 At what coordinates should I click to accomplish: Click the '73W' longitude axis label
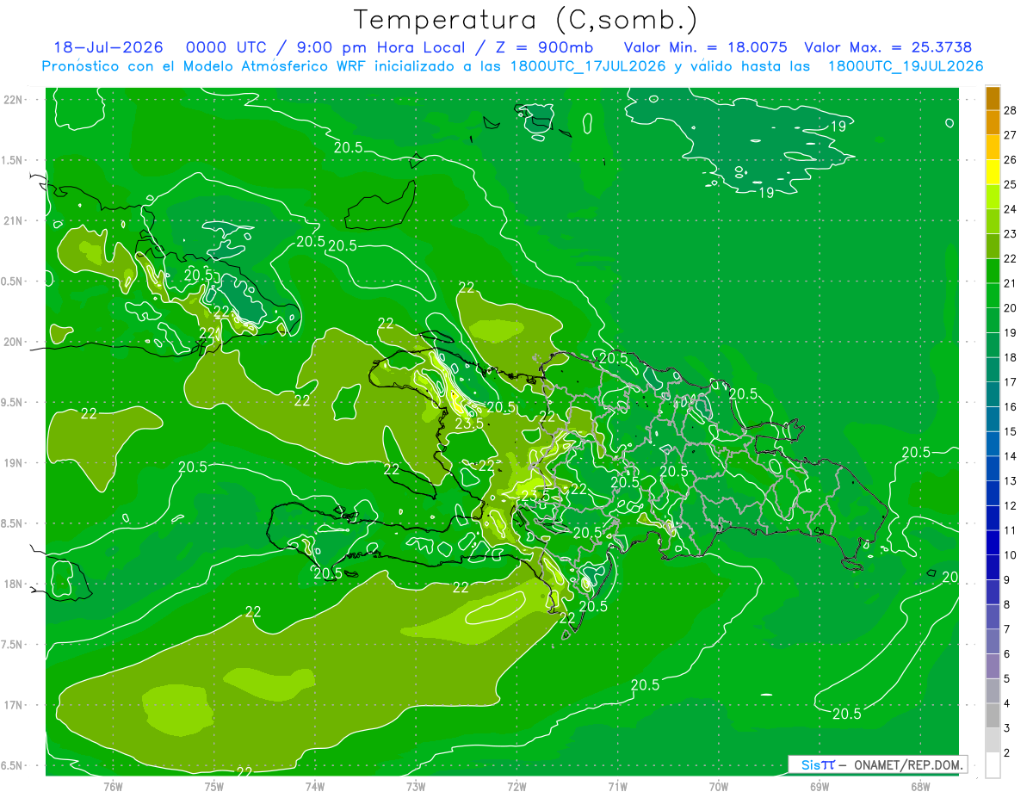coord(416,786)
